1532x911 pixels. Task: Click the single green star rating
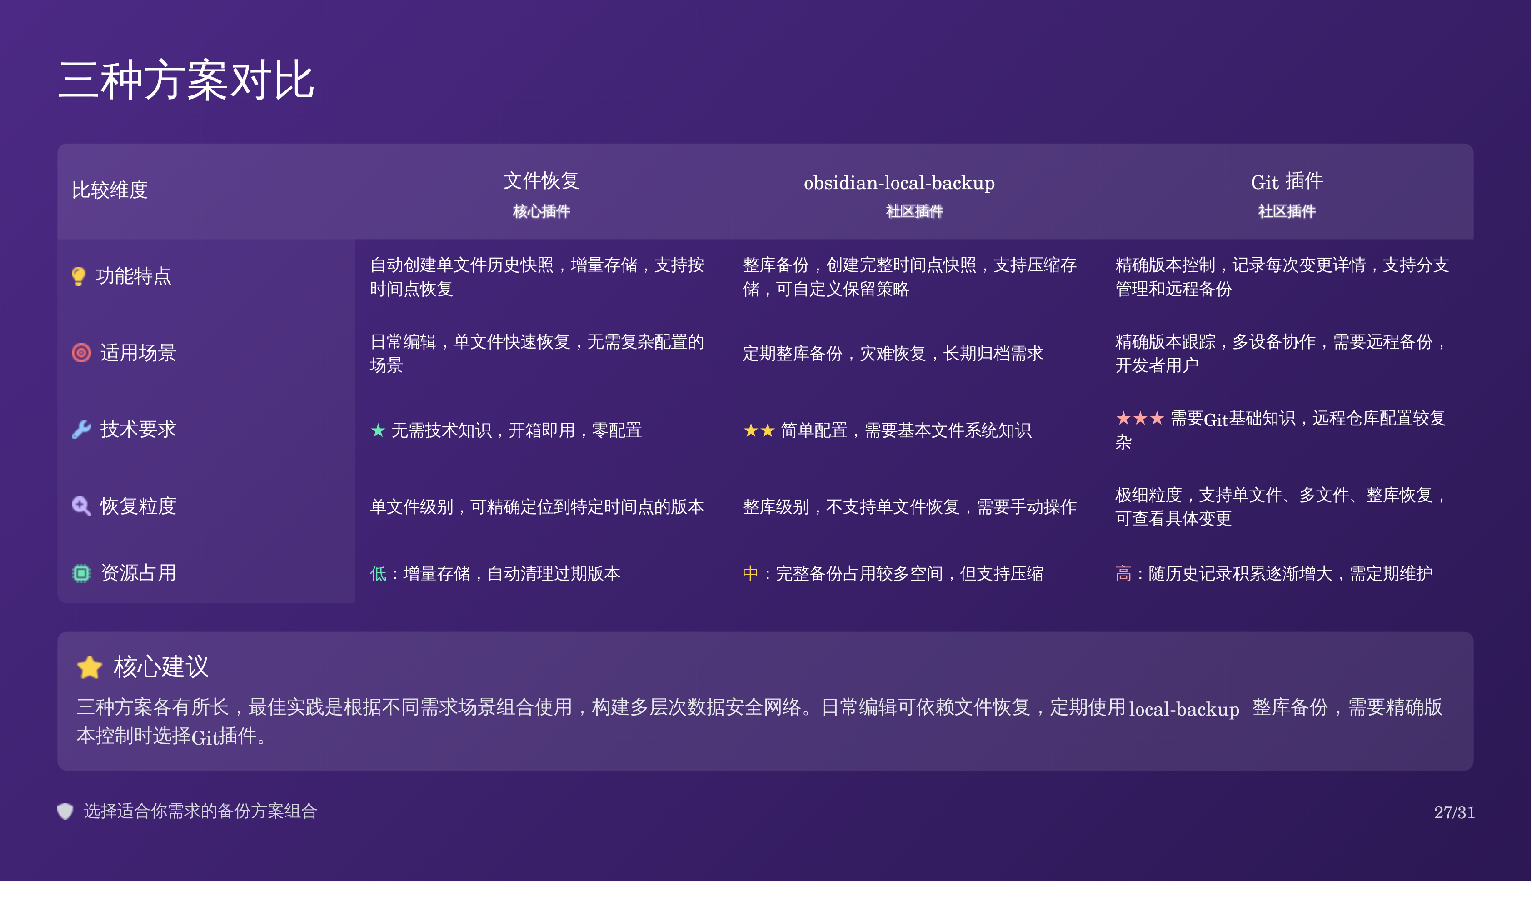378,431
